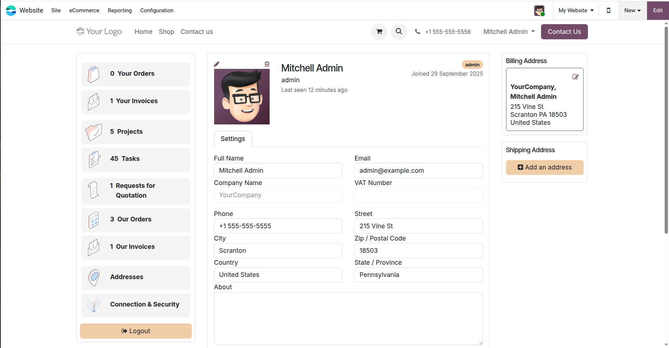
Task: Click the Full Name input field
Action: pyautogui.click(x=278, y=171)
